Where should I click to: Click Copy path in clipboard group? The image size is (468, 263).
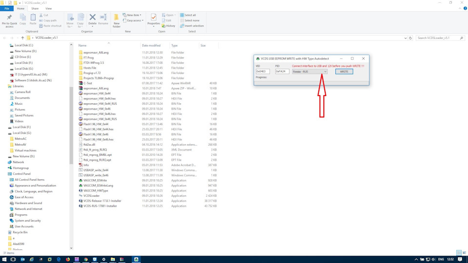pyautogui.click(x=48, y=20)
